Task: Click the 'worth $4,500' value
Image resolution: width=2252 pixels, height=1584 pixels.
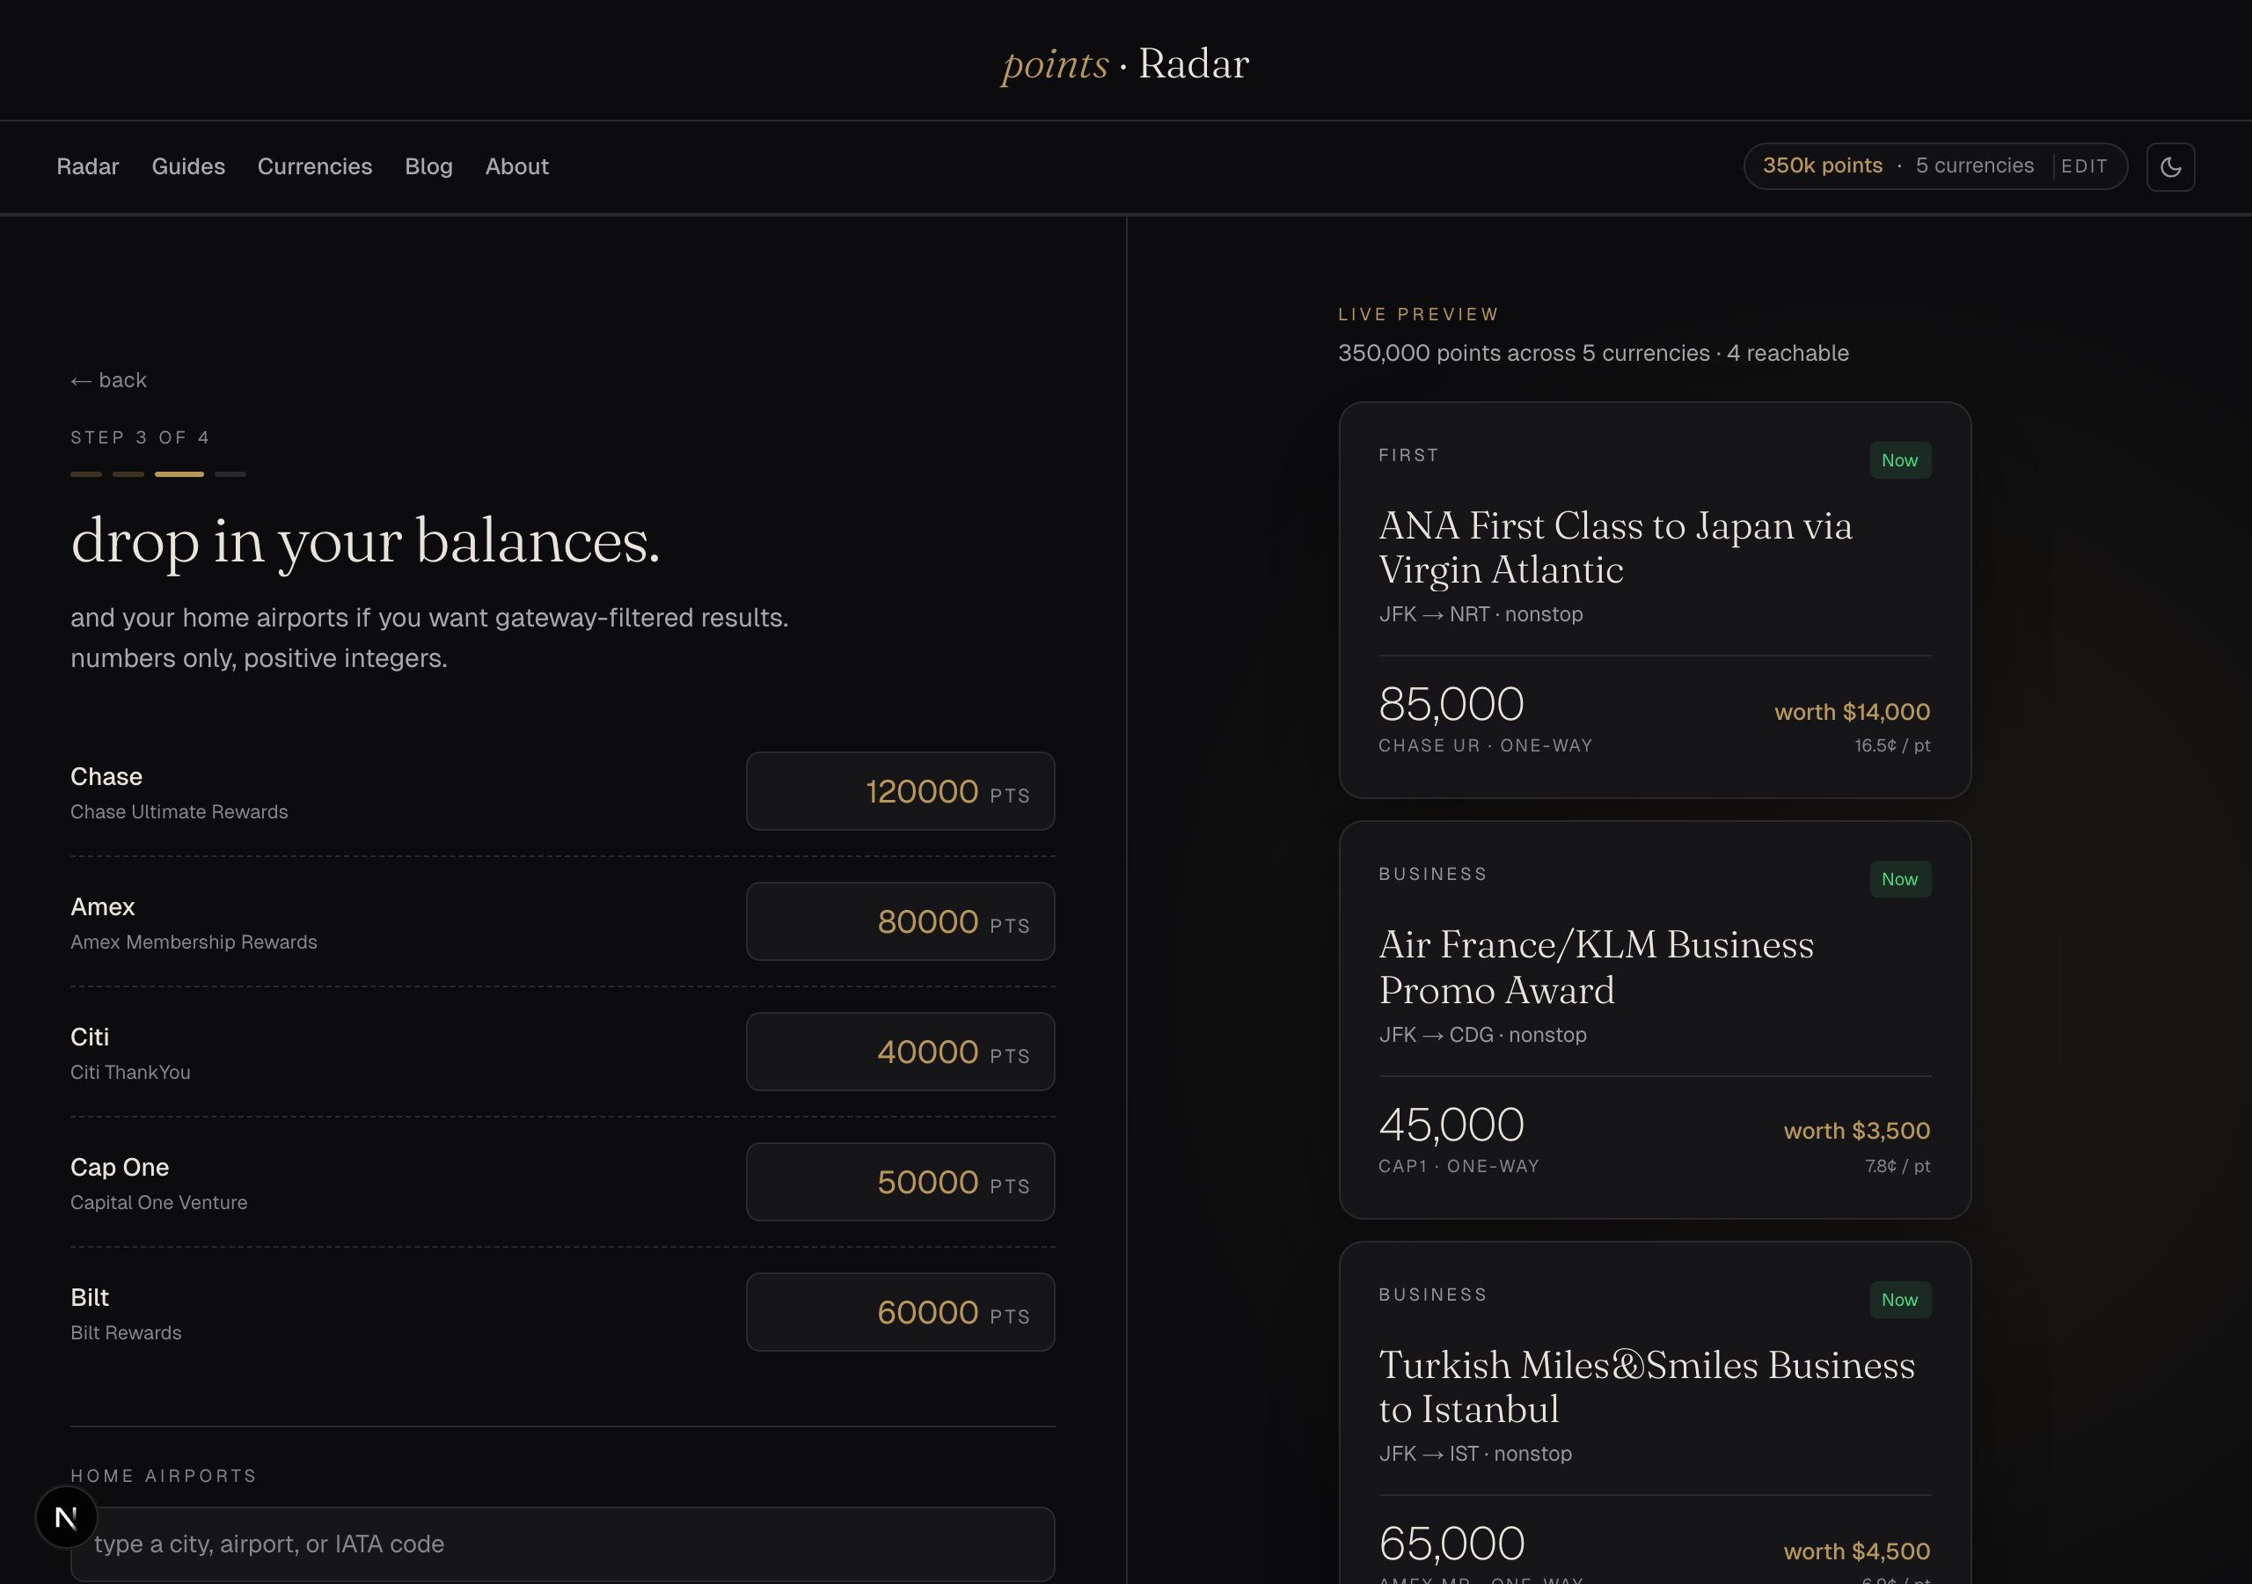Action: [1857, 1551]
